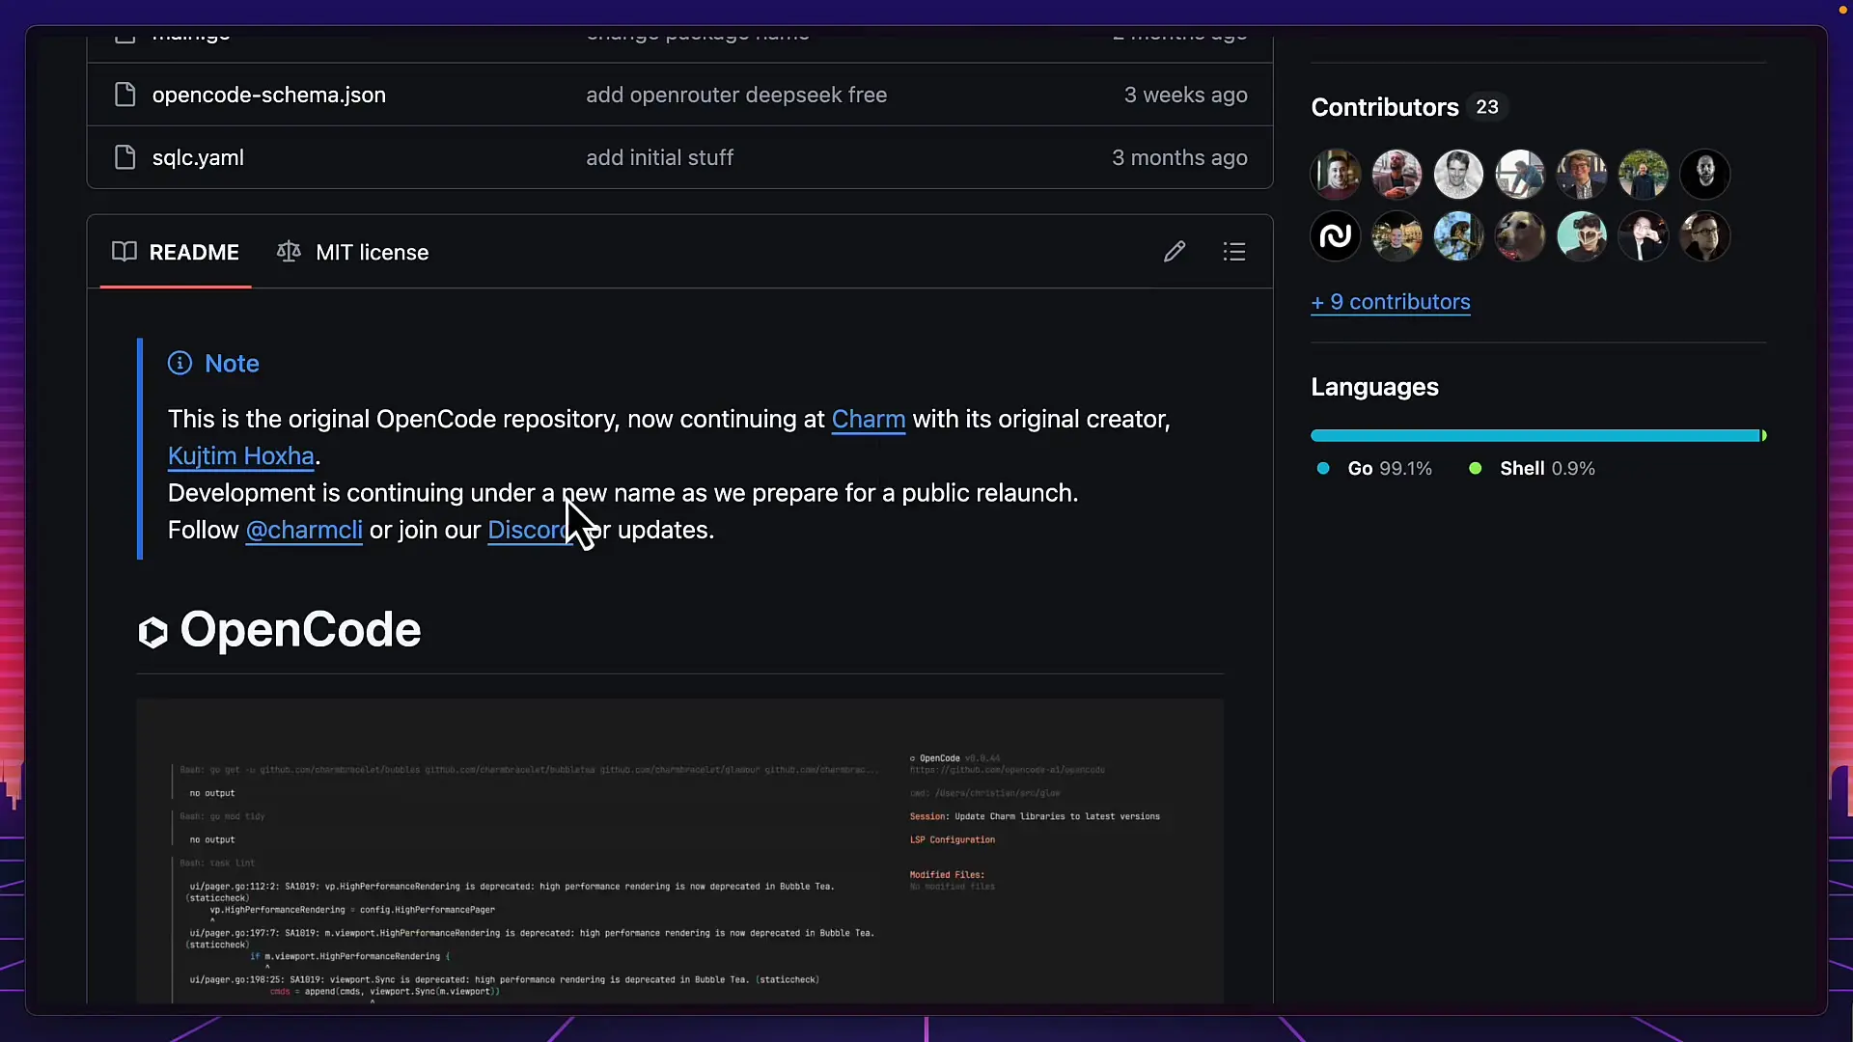The width and height of the screenshot is (1853, 1042).
Task: Click the file icon next to opencode-schema.json
Action: pos(124,95)
